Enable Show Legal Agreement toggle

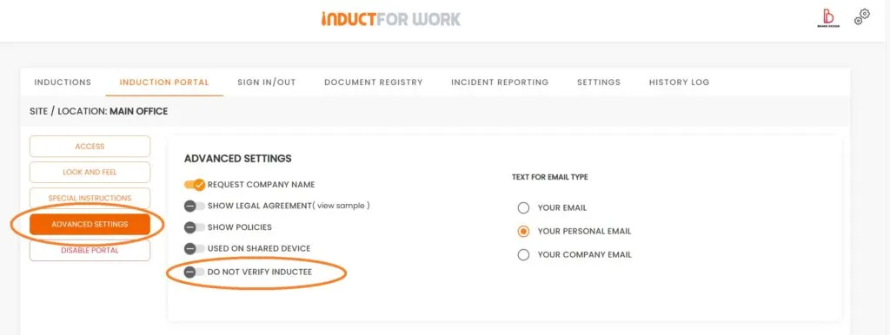click(194, 206)
